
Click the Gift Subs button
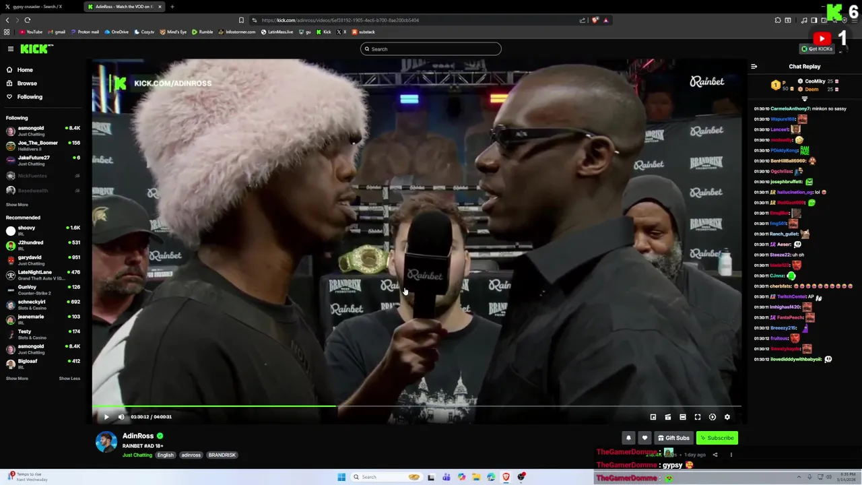[673, 438]
